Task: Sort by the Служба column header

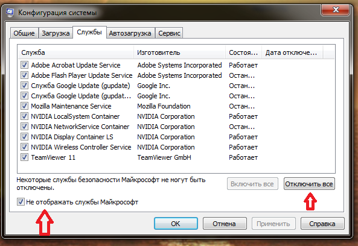Action: pos(76,52)
